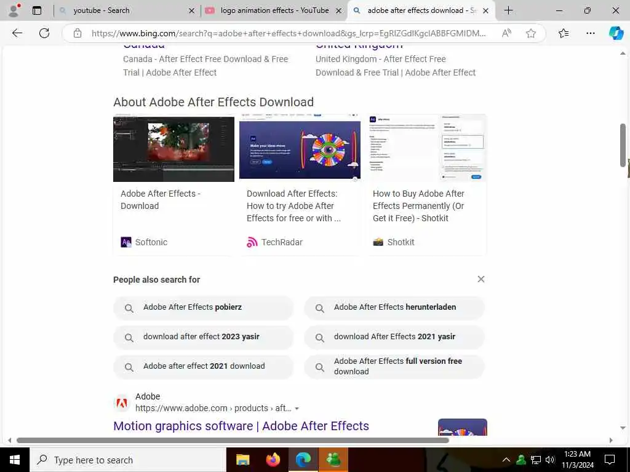Open the TechRadar colorful eye thumbnail

click(300, 148)
